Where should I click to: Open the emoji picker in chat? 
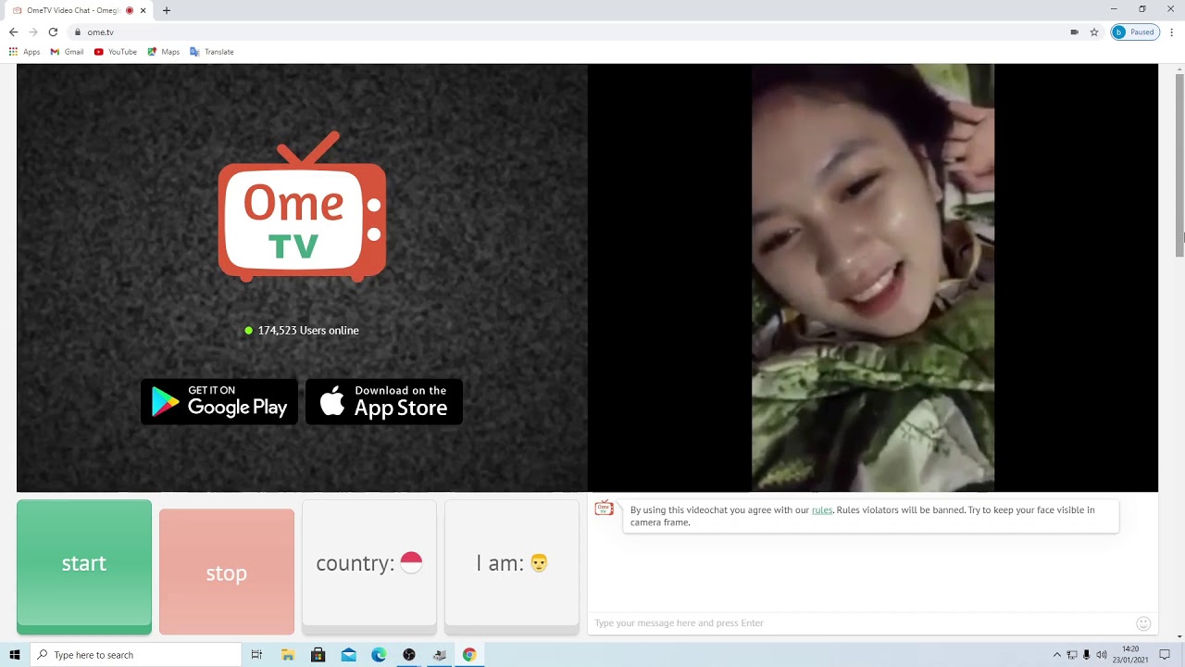click(1143, 623)
